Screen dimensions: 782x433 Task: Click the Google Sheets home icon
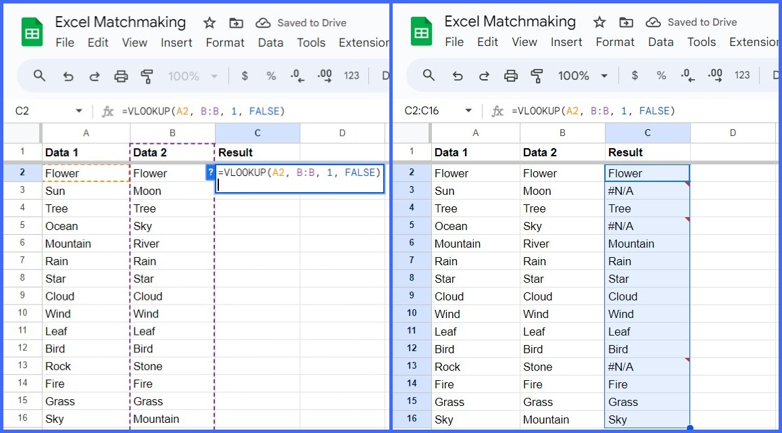coord(32,31)
